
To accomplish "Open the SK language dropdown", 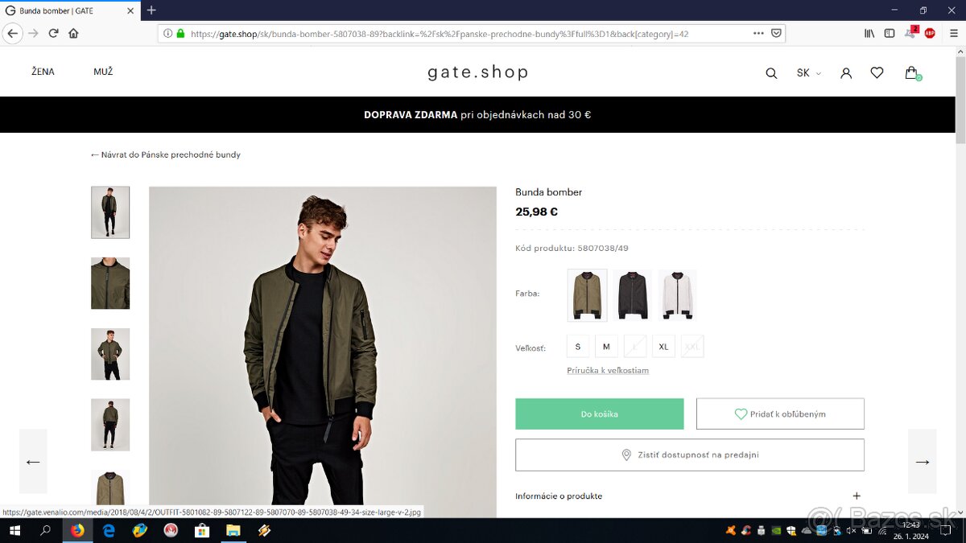I will click(x=808, y=73).
